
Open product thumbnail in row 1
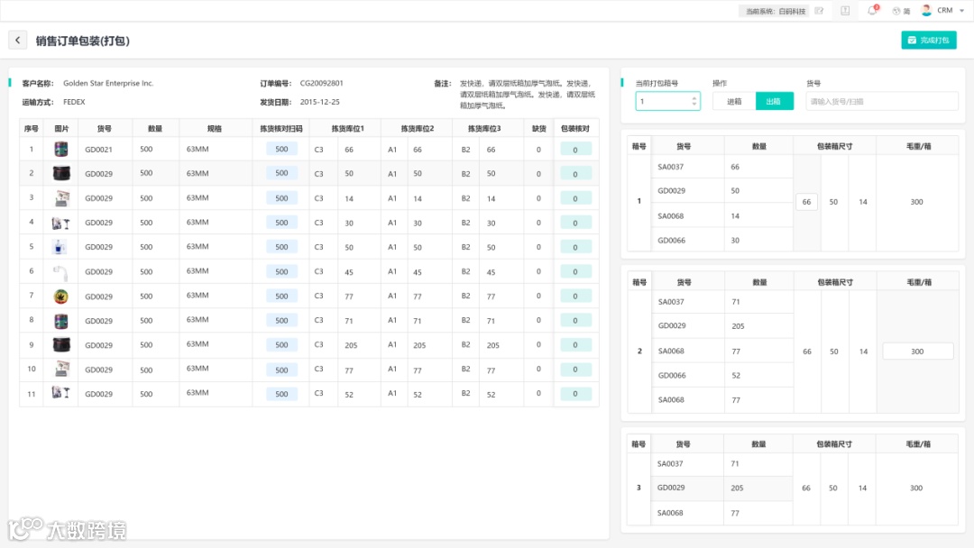point(61,149)
